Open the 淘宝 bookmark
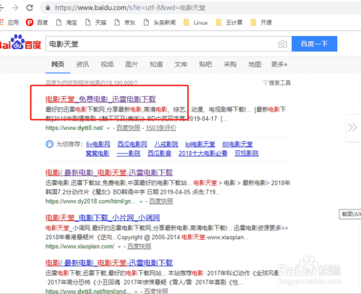 (66, 22)
